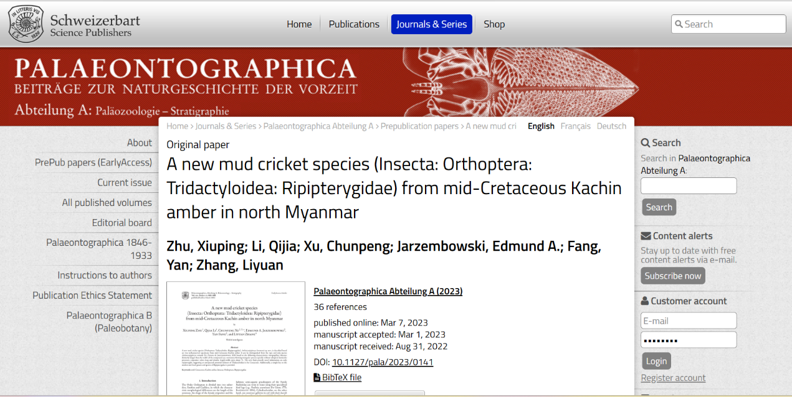Select the Journals & Series tab
Screen dimensions: 792x397
click(x=431, y=24)
